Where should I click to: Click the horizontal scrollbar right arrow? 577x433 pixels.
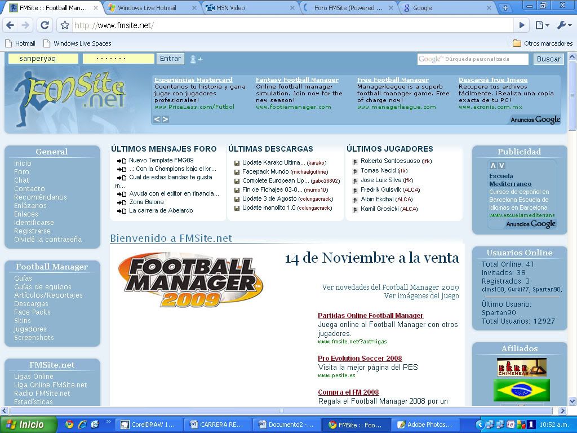coord(563,410)
